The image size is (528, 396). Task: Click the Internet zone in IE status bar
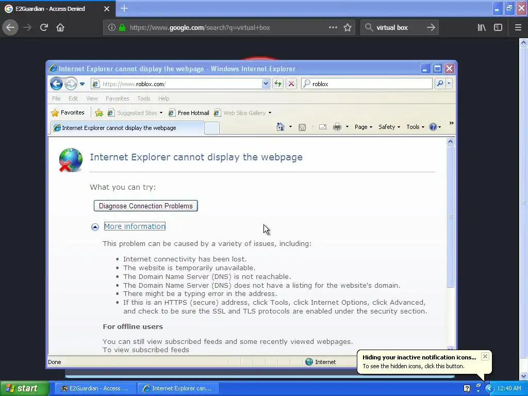(321, 362)
